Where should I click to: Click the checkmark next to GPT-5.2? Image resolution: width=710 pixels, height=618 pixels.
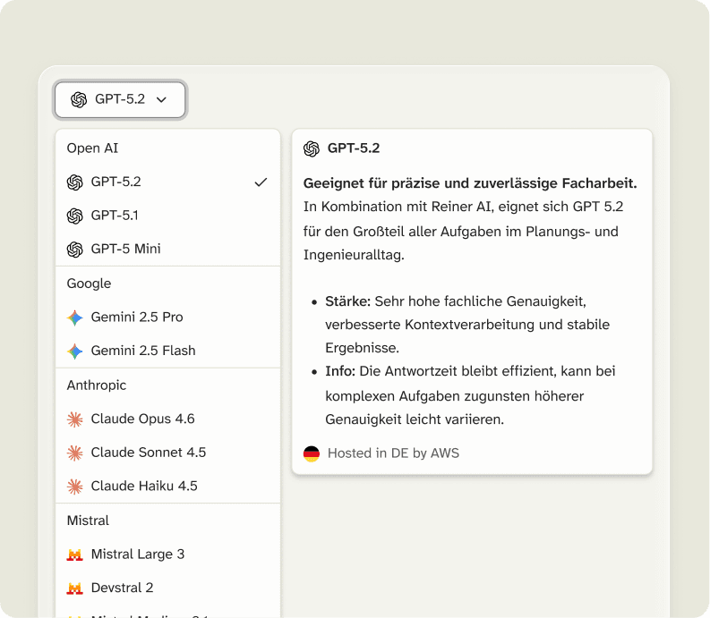point(261,182)
